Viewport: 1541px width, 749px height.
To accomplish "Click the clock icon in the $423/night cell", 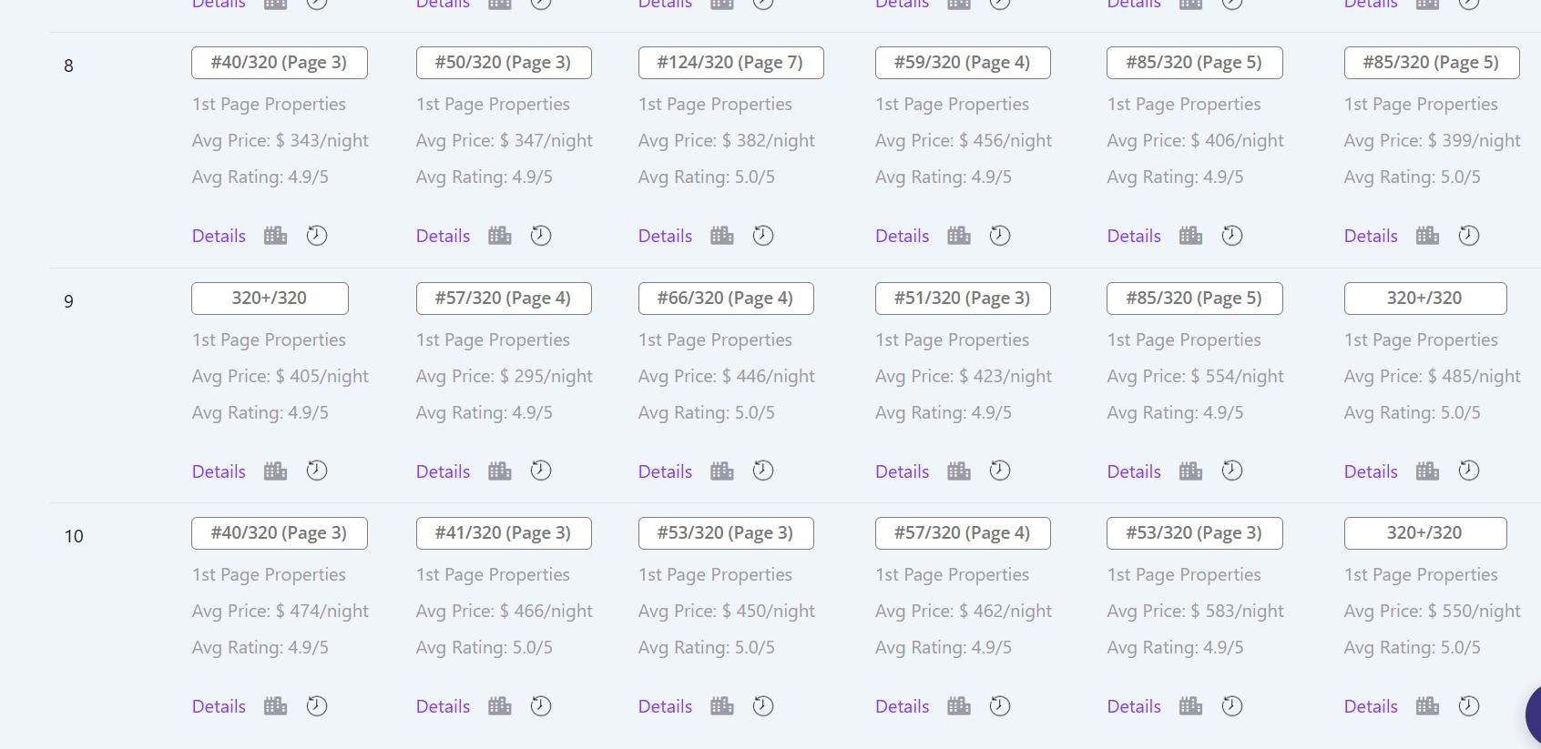I will 1000,471.
